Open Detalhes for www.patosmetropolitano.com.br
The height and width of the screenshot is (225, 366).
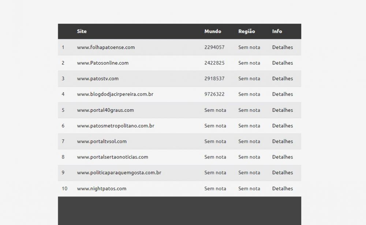coord(283,126)
